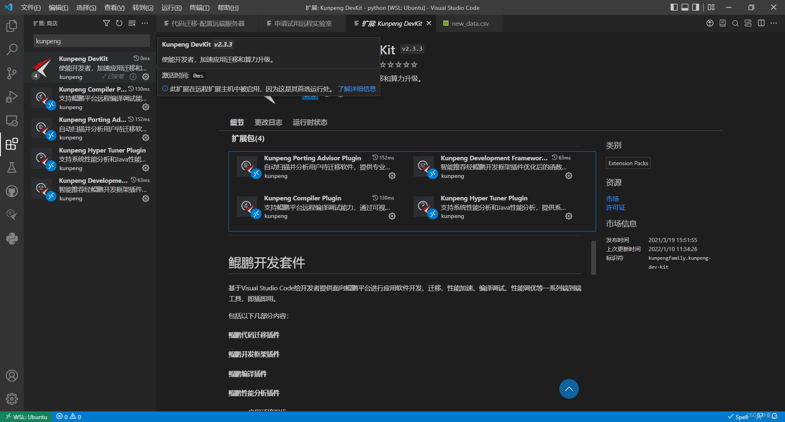Image resolution: width=785 pixels, height=422 pixels.
Task: Select Kunpeng Hyper Tuner Plugin in sidebar list
Action: (x=90, y=159)
